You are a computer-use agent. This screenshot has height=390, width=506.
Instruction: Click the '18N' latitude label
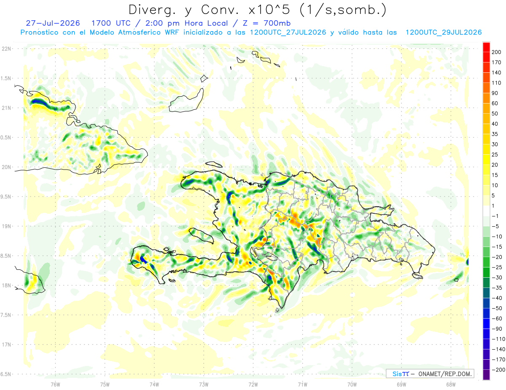click(x=6, y=285)
